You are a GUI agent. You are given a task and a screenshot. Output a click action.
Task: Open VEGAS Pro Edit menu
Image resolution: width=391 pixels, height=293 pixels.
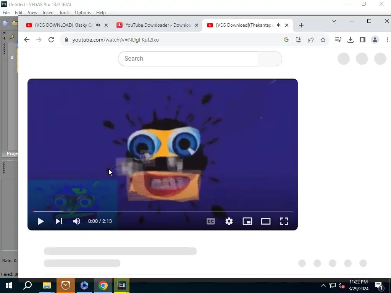click(x=19, y=13)
